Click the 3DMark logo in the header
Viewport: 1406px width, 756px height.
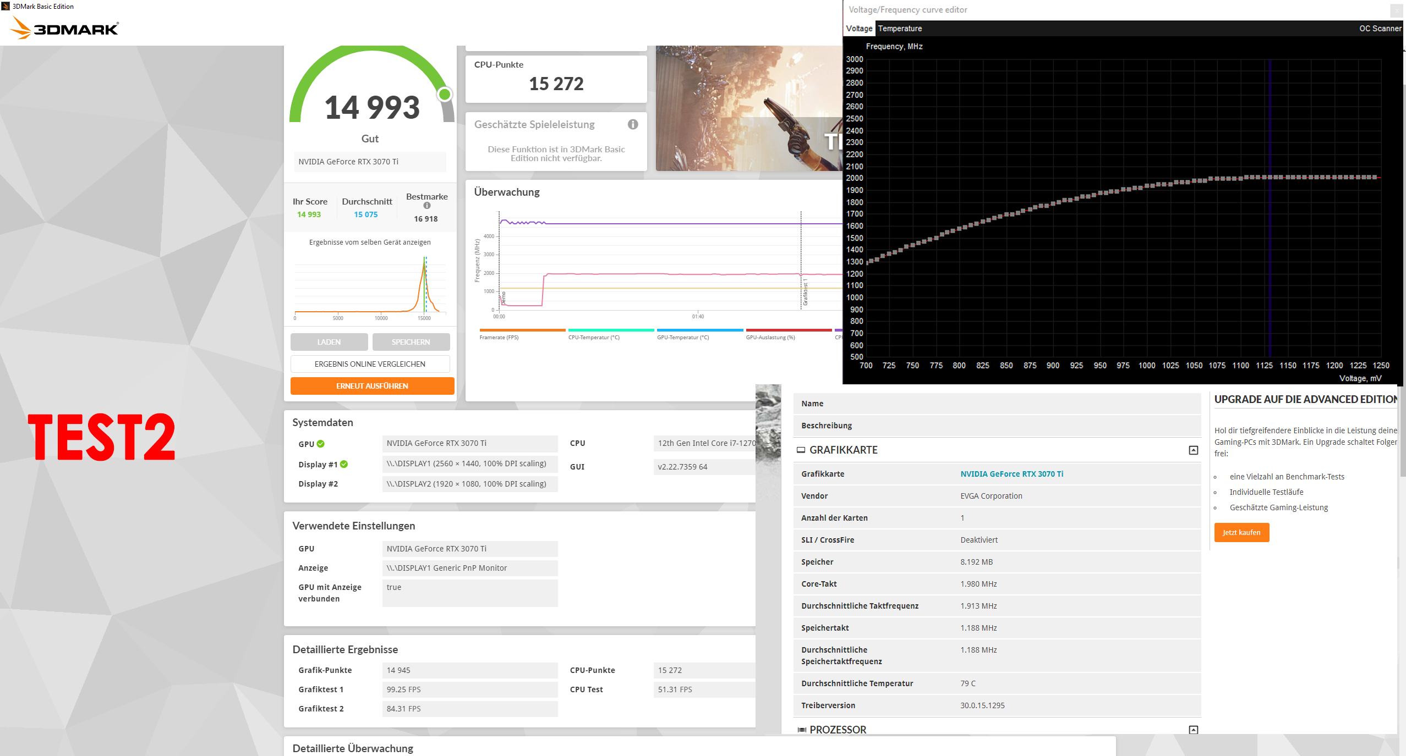64,28
